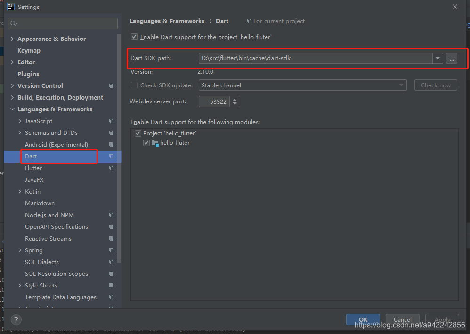
Task: Click inside the settings search field
Action: click(62, 23)
